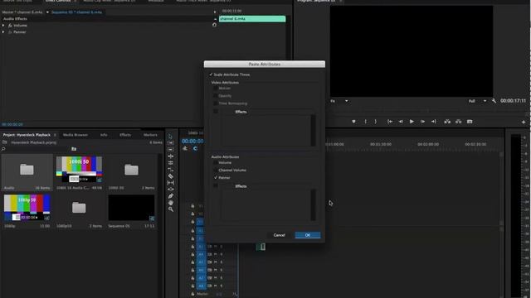Viewport: 531px width, 298px height.
Task: Click the reset icon in Effect Controls
Action: pyautogui.click(x=214, y=25)
